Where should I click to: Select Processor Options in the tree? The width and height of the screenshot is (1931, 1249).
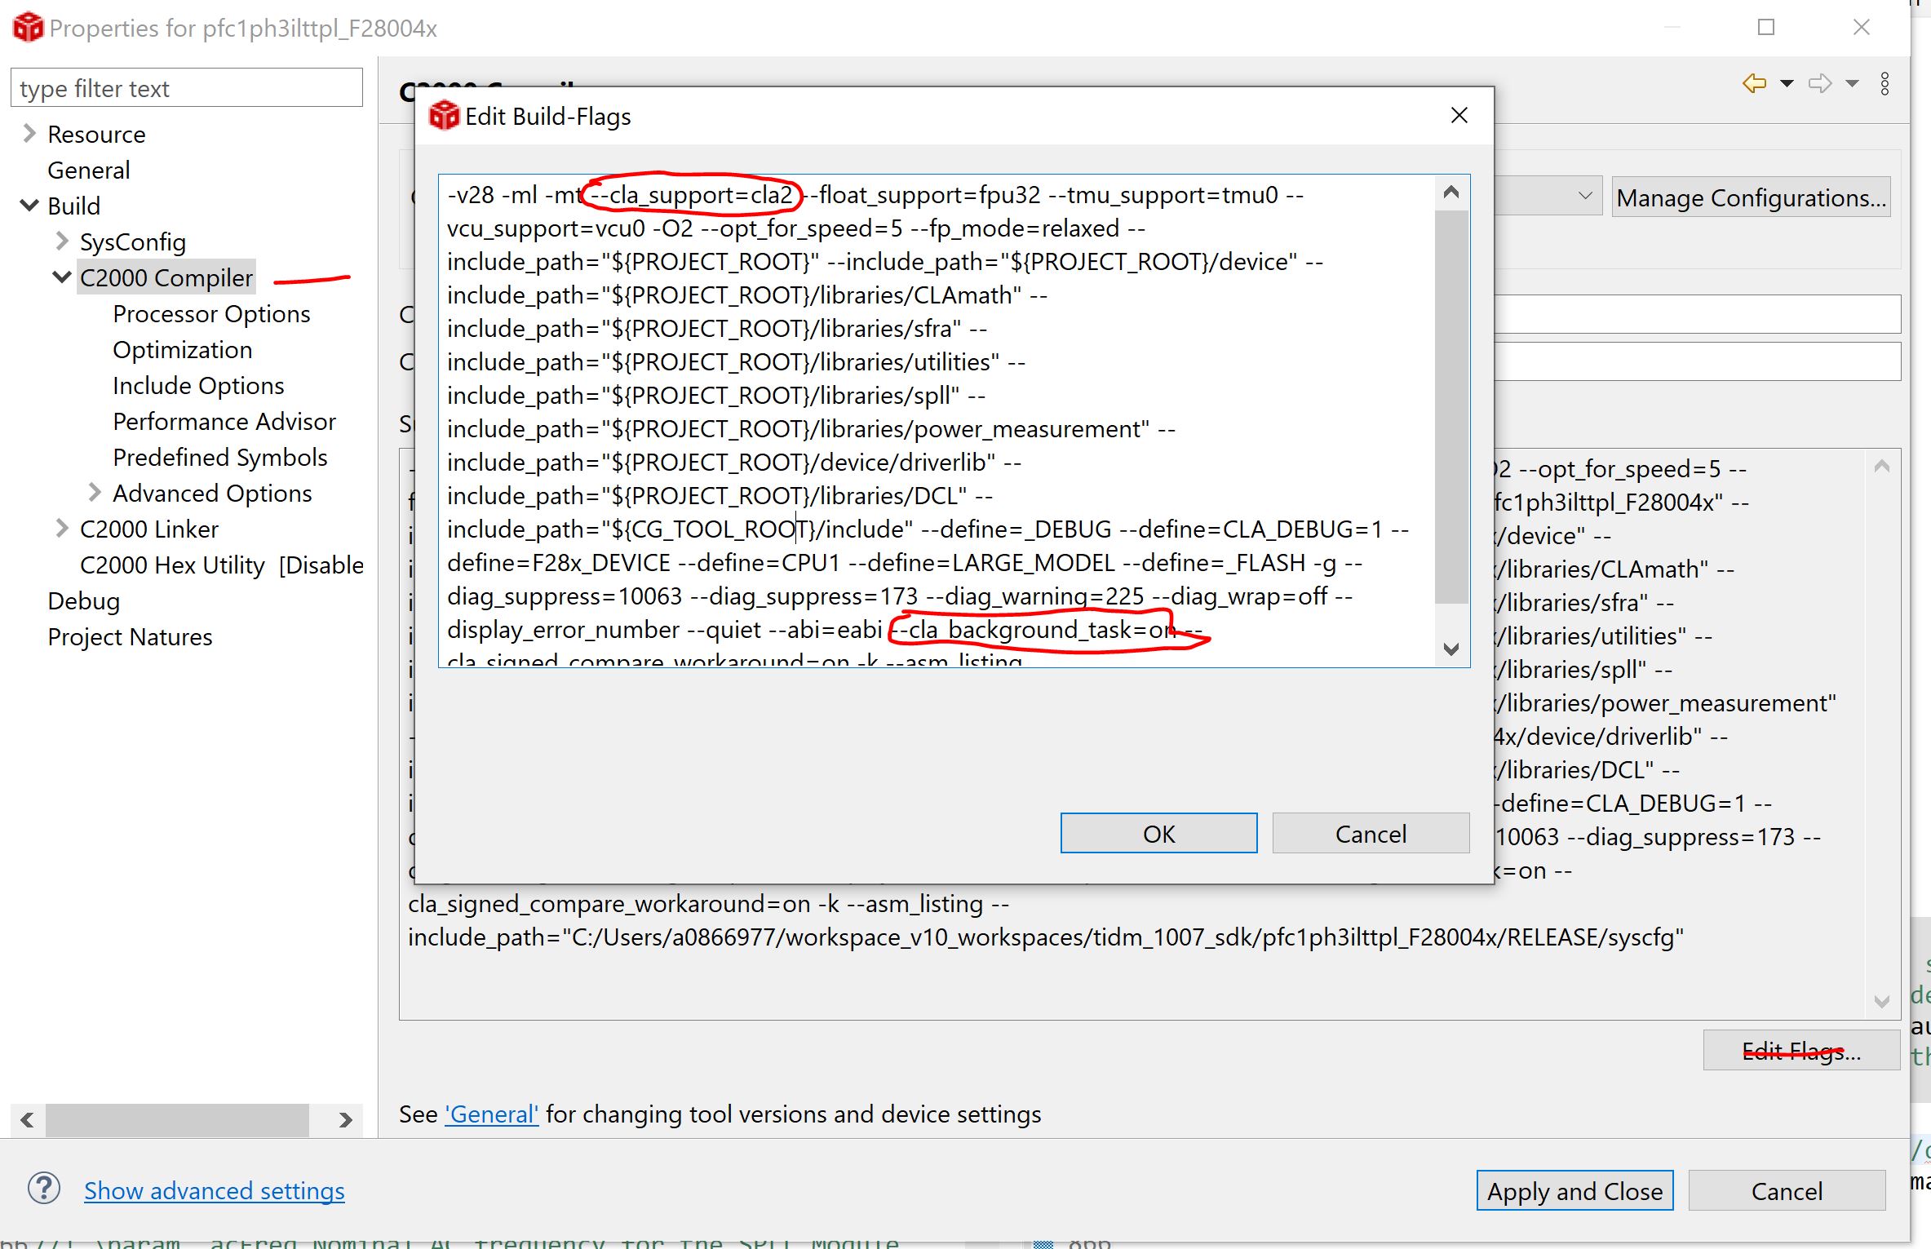(211, 314)
